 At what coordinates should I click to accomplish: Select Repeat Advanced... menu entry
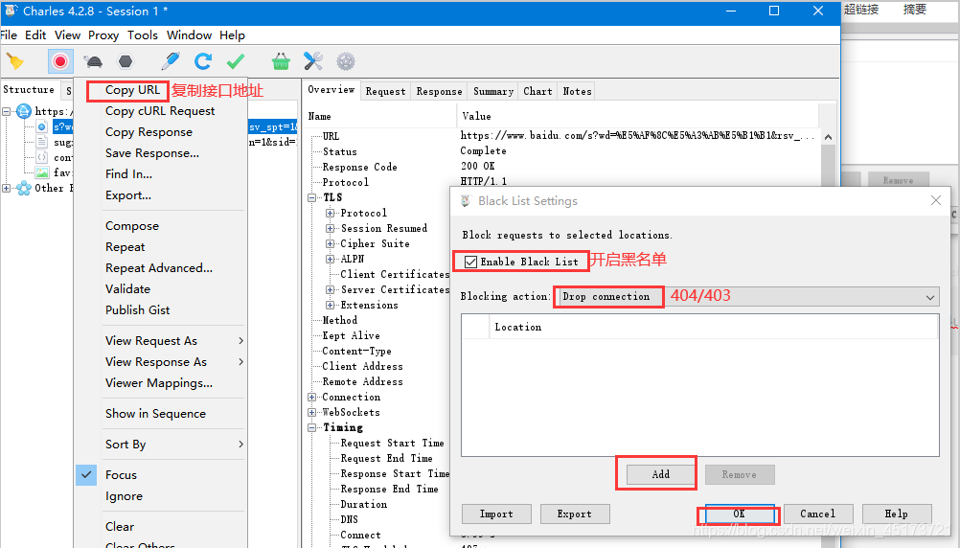[x=159, y=268]
